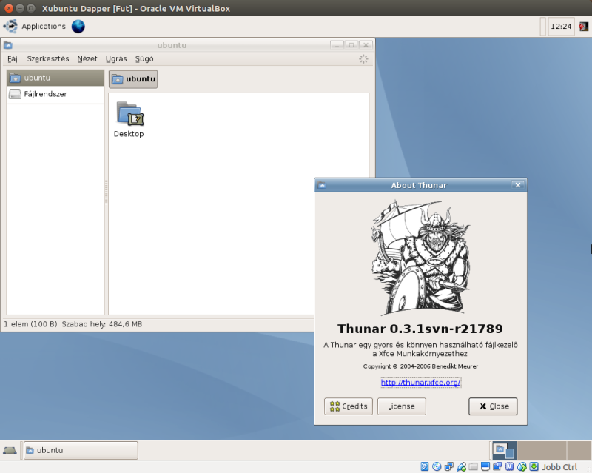592x473 pixels.
Task: Open the http://thunar.xfce.org/ link
Action: tap(420, 383)
